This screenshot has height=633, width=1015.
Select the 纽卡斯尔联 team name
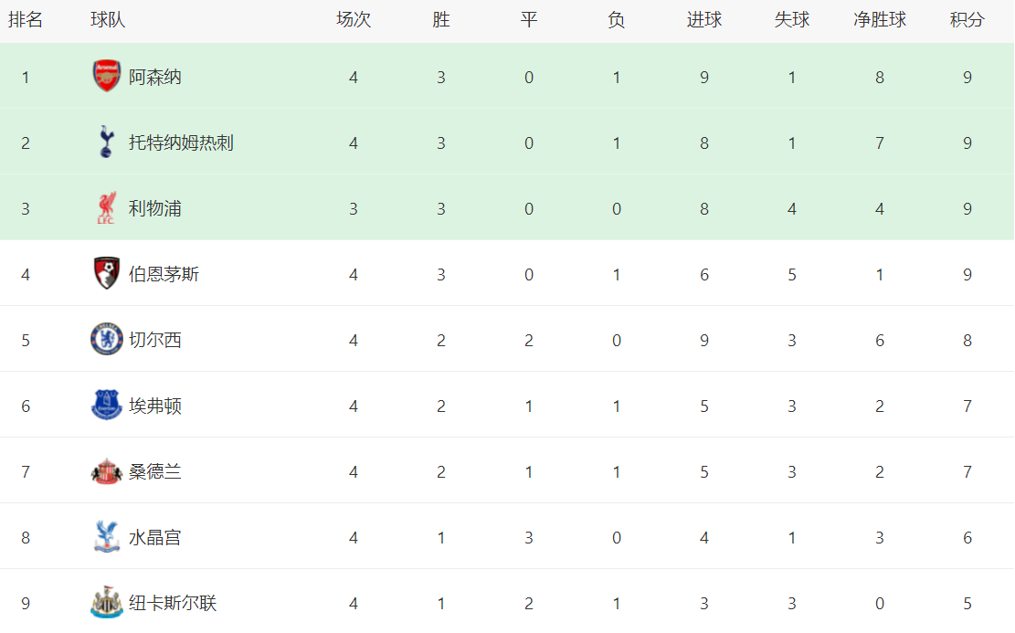pos(173,603)
